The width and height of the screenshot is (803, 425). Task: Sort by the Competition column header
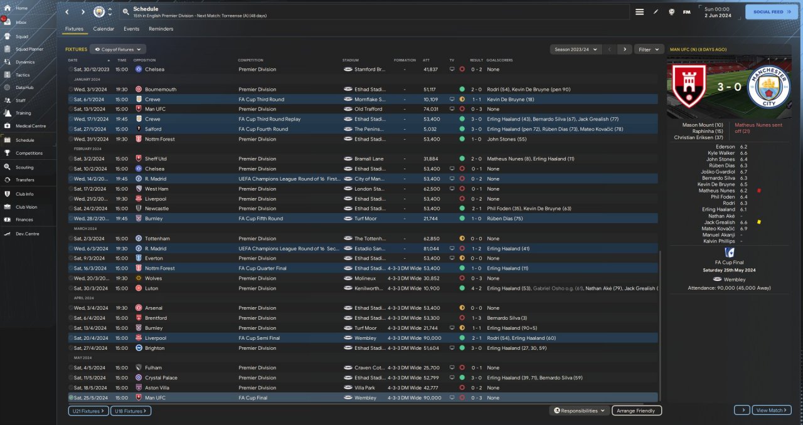[250, 60]
